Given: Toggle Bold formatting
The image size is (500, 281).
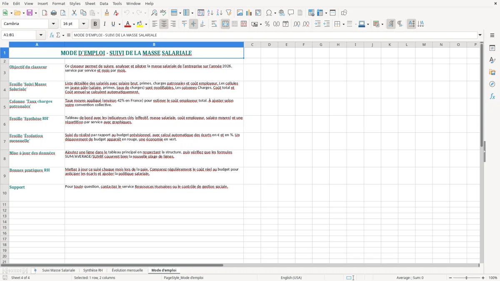Looking at the screenshot, I should 95,24.
